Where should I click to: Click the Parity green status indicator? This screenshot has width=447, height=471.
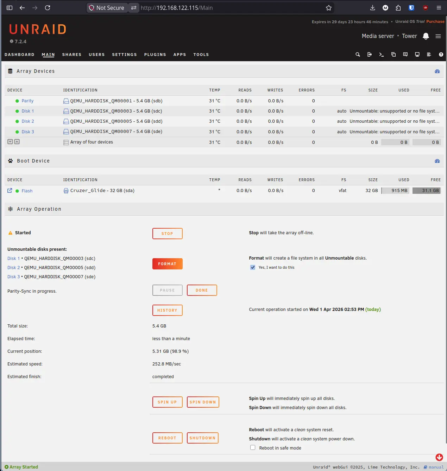click(x=17, y=101)
